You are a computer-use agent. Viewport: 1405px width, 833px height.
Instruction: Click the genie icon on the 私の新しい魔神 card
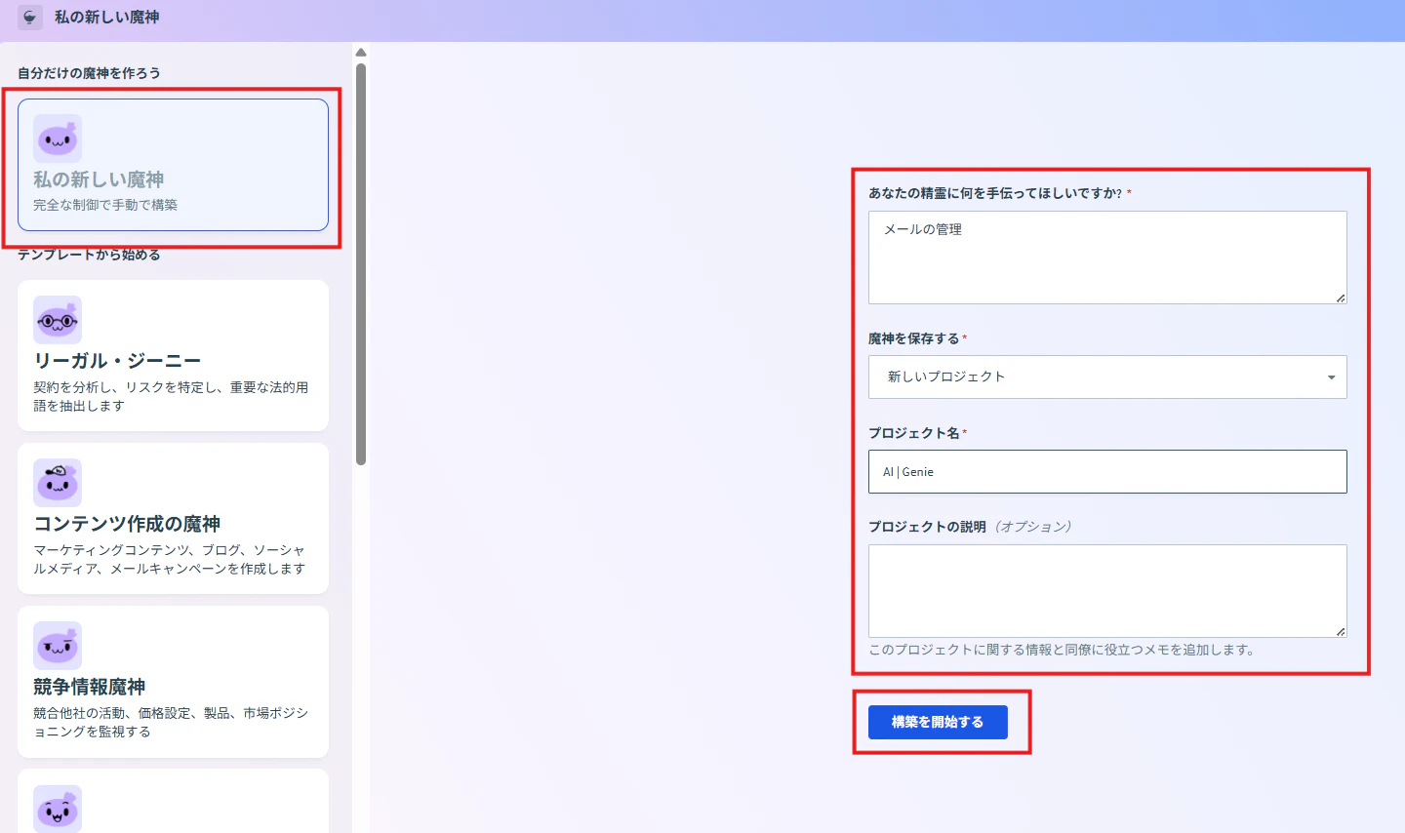[x=58, y=139]
